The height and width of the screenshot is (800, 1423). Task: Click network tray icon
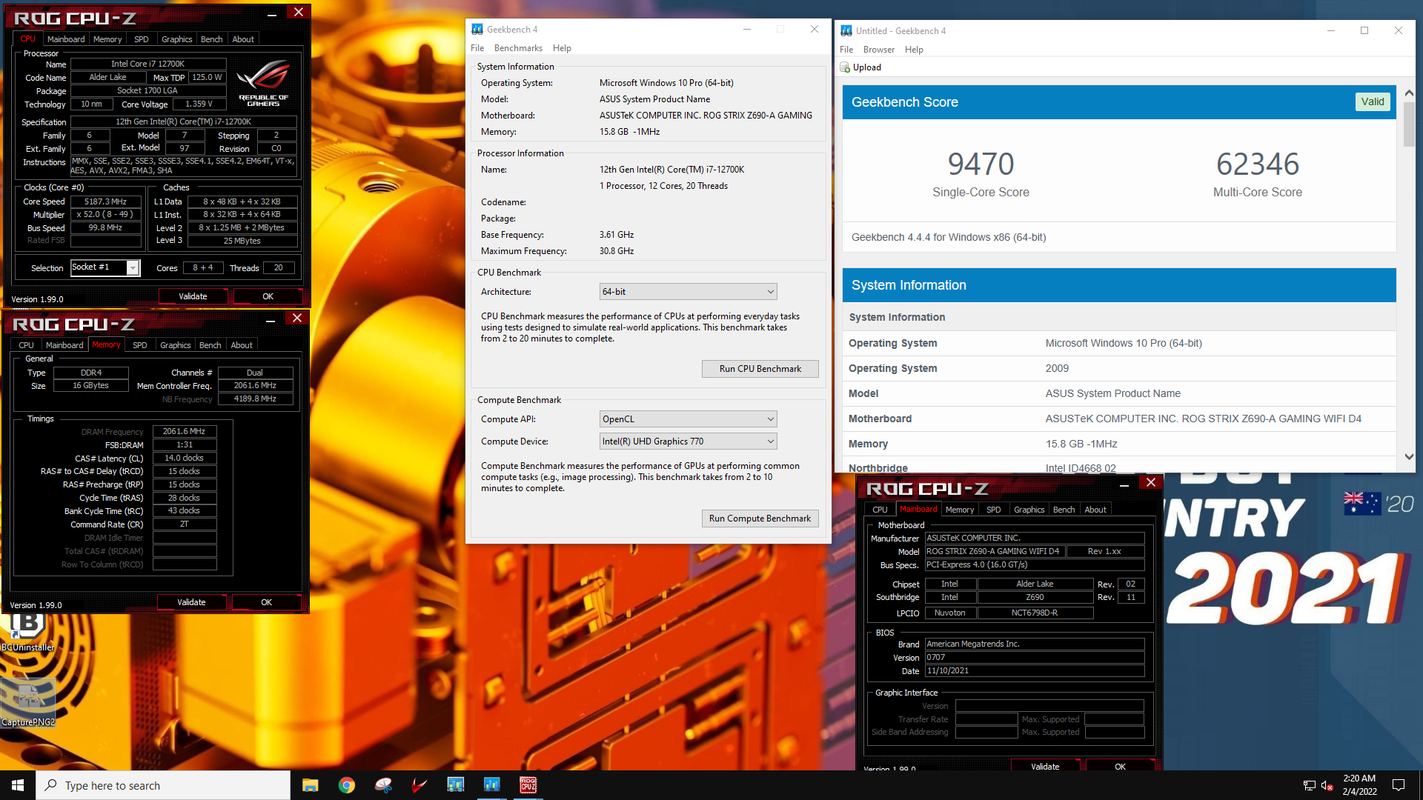pos(1309,785)
